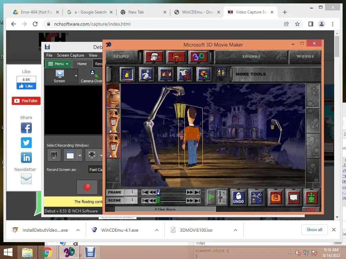Click the Undo egg icon
The width and height of the screenshot is (346, 259).
(239, 197)
